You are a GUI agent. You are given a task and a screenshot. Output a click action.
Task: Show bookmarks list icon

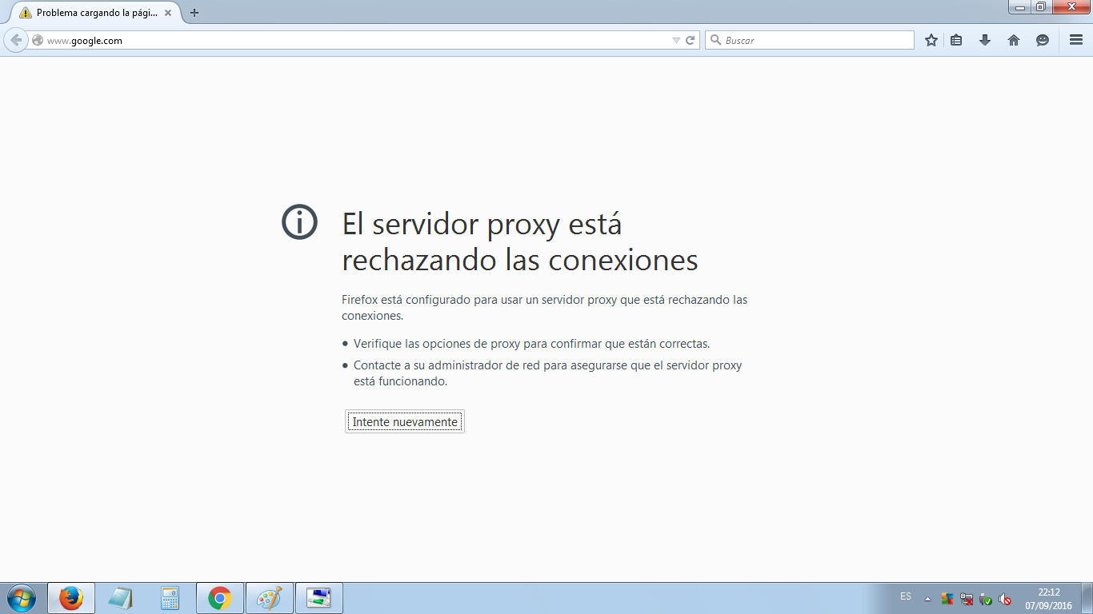pos(956,40)
